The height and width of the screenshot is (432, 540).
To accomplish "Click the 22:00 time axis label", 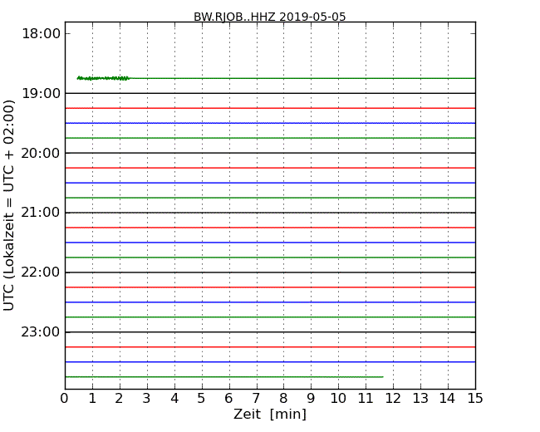I will point(41,272).
